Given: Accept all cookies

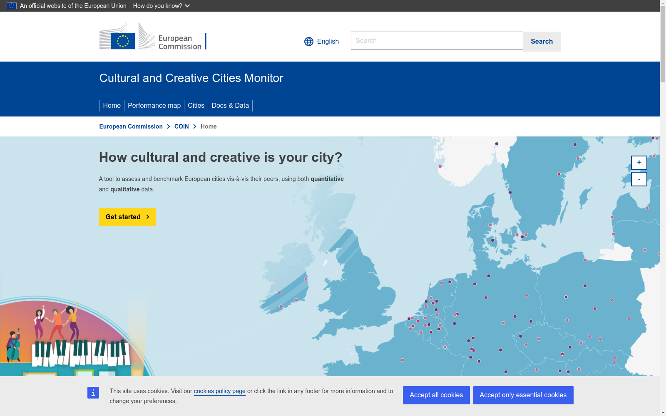Looking at the screenshot, I should pyautogui.click(x=436, y=395).
